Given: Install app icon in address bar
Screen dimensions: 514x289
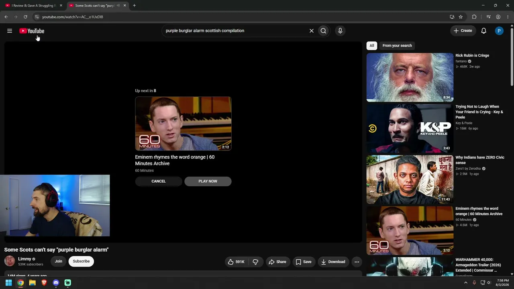Looking at the screenshot, I should pos(452,17).
